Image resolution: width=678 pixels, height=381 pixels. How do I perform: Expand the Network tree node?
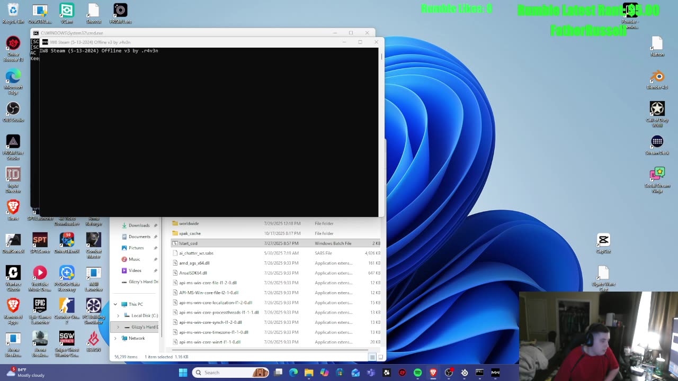pyautogui.click(x=115, y=338)
